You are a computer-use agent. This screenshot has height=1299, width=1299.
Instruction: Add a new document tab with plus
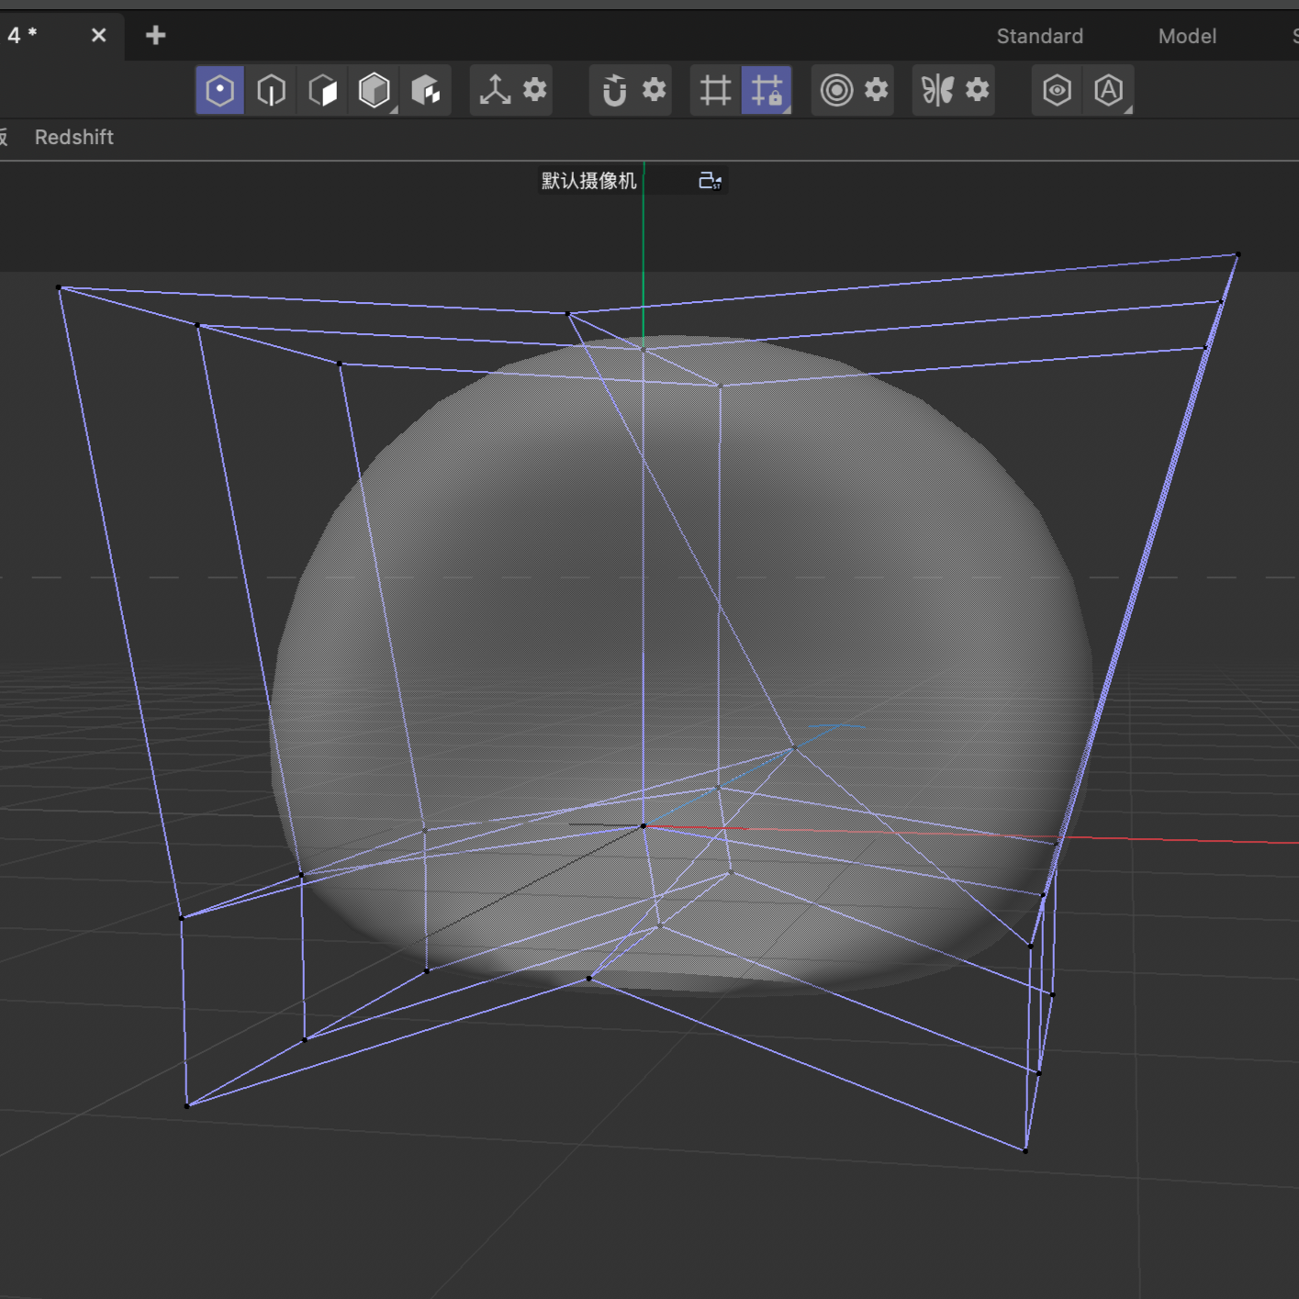155,36
